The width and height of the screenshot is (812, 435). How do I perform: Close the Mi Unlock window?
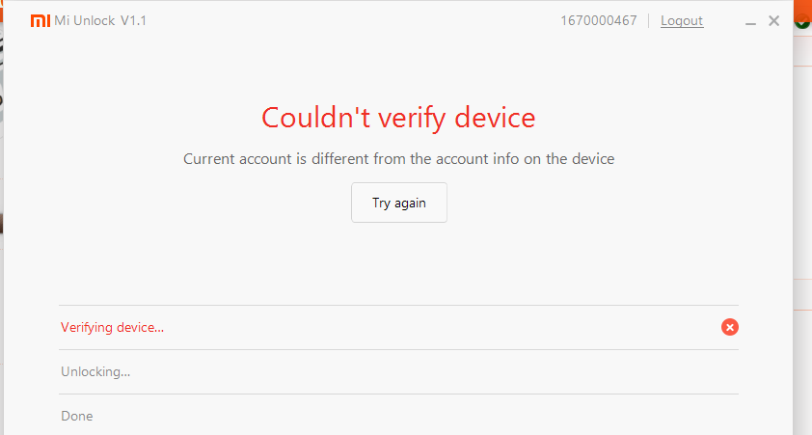(773, 20)
